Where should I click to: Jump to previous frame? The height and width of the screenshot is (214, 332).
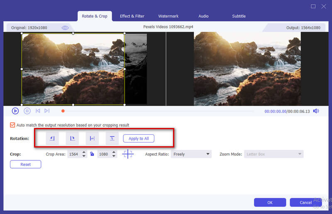point(38,111)
